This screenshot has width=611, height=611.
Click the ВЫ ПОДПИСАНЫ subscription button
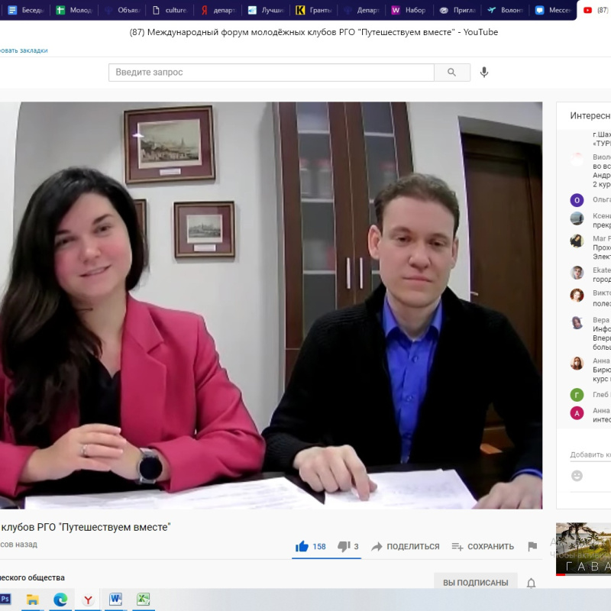[475, 583]
